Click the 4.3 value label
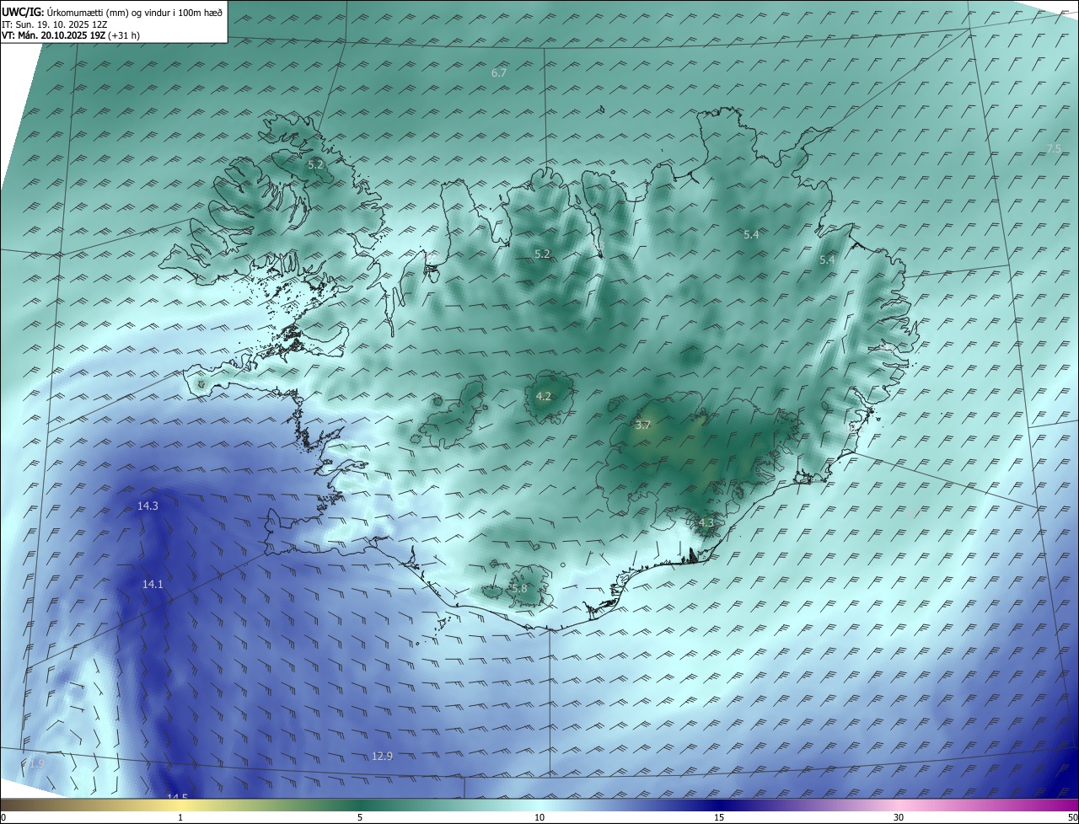The image size is (1079, 824). pyautogui.click(x=706, y=523)
